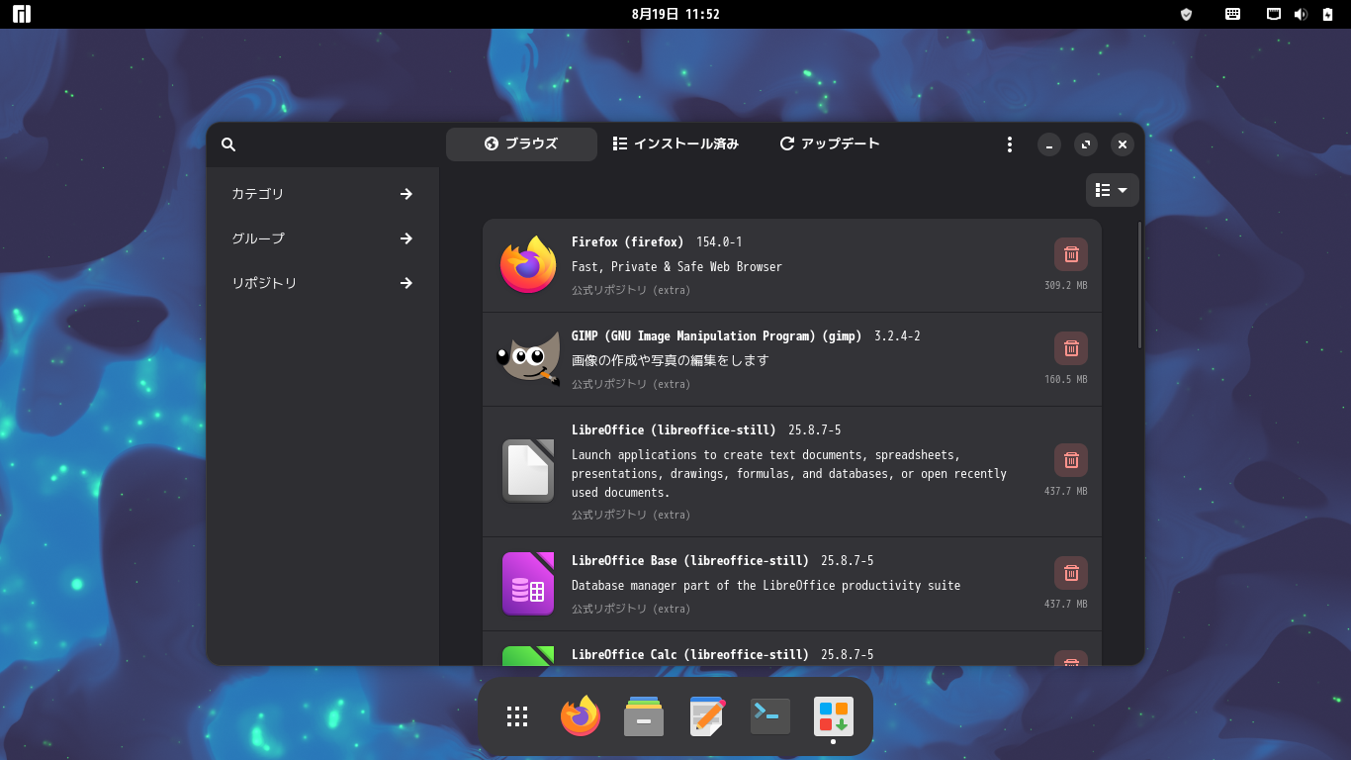Image resolution: width=1351 pixels, height=760 pixels.
Task: Remove LibreOffice Base using its trash button
Action: click(x=1071, y=573)
